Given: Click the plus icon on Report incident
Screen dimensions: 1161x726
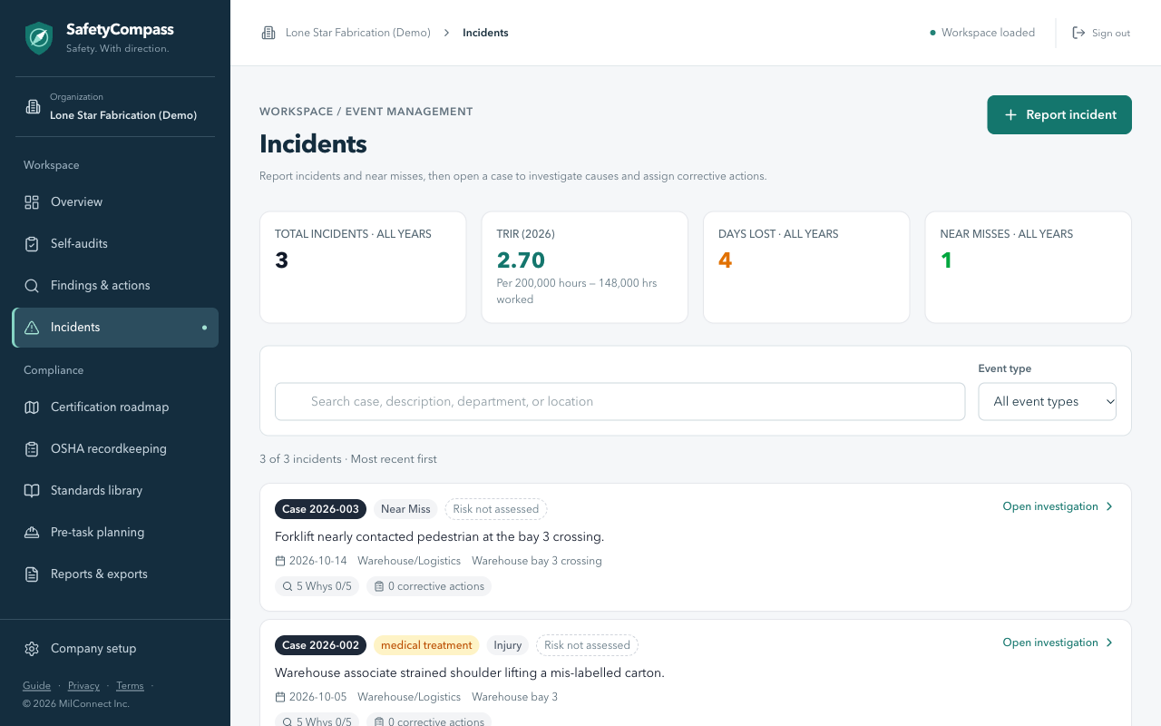Looking at the screenshot, I should (x=1010, y=115).
